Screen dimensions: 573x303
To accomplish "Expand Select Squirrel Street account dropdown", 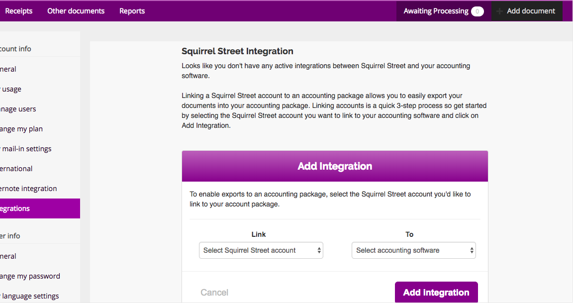I will tap(261, 250).
